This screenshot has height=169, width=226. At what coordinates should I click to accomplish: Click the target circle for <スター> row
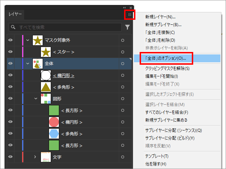[x=122, y=52]
